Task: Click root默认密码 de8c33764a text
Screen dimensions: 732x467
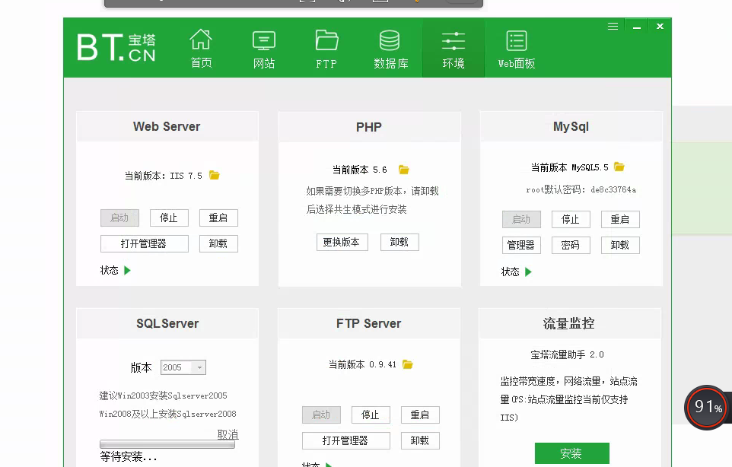Action: coord(581,189)
